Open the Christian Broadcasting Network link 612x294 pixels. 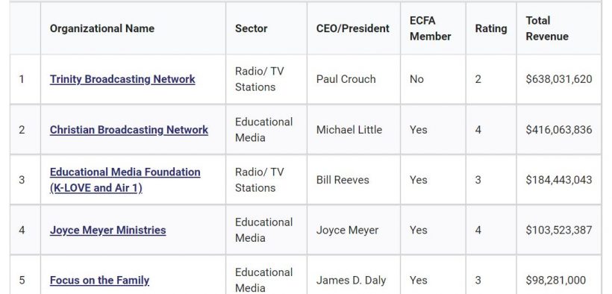pos(129,130)
